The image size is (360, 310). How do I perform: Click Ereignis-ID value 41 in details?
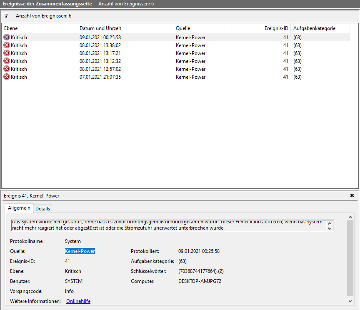coord(67,261)
